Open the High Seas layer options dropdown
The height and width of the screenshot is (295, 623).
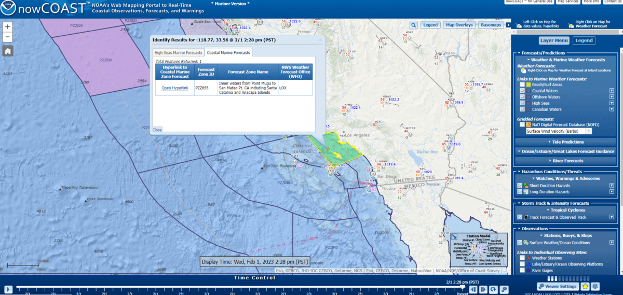612,103
